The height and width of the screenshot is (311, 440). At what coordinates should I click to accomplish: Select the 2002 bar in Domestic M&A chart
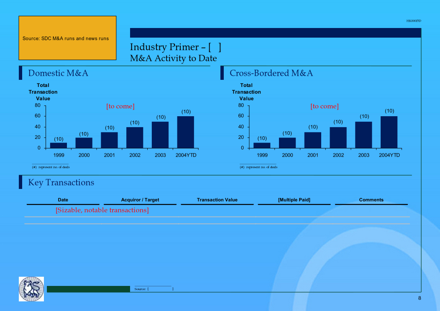pos(135,138)
